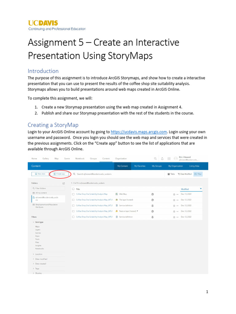Select the All my content folder
Image resolution: width=236 pixels, height=314 pixels.
coord(41,193)
